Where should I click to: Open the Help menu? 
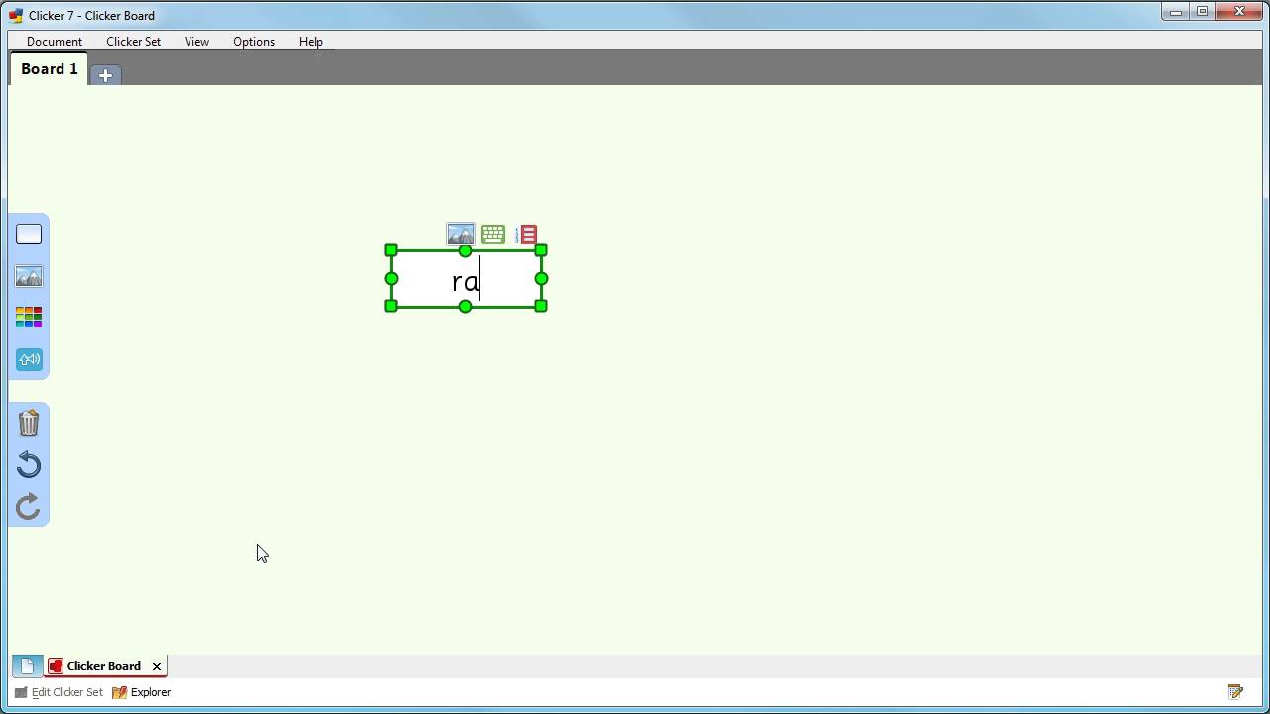pyautogui.click(x=311, y=42)
